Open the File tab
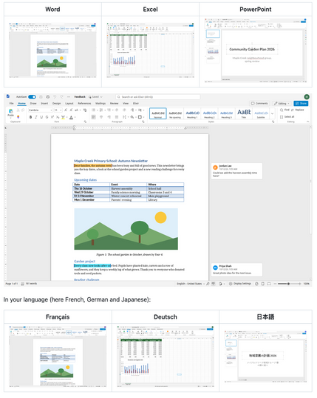Viewport: 317px width, 398px height. (x=11, y=104)
